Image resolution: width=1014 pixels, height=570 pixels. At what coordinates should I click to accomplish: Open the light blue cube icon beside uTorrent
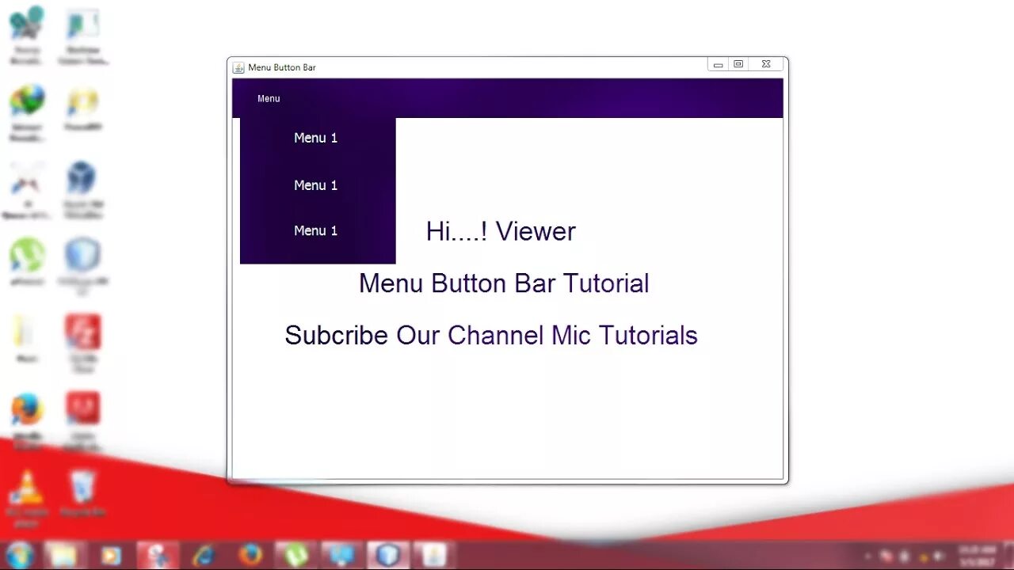click(82, 265)
